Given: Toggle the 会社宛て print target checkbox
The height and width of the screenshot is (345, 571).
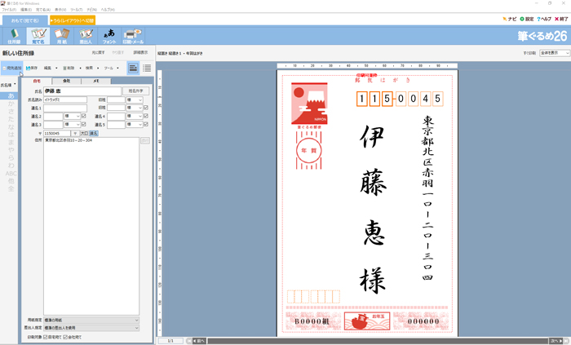Looking at the screenshot, I should pos(68,336).
